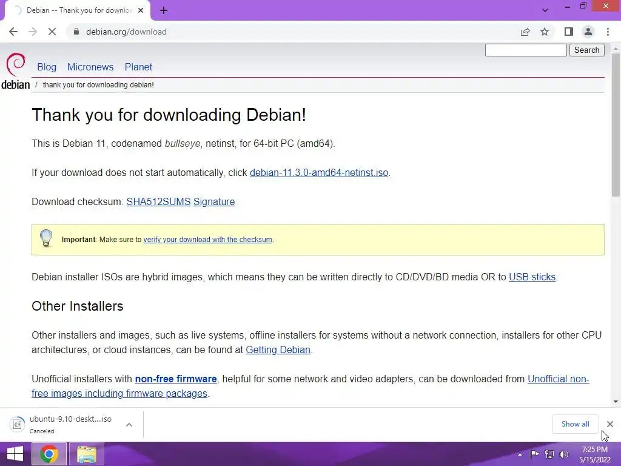The height and width of the screenshot is (466, 621).
Task: Open a new tab with the plus button
Action: tap(164, 10)
